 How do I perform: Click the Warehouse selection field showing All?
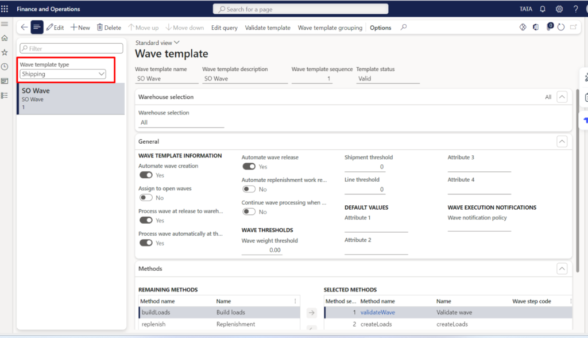coord(181,122)
